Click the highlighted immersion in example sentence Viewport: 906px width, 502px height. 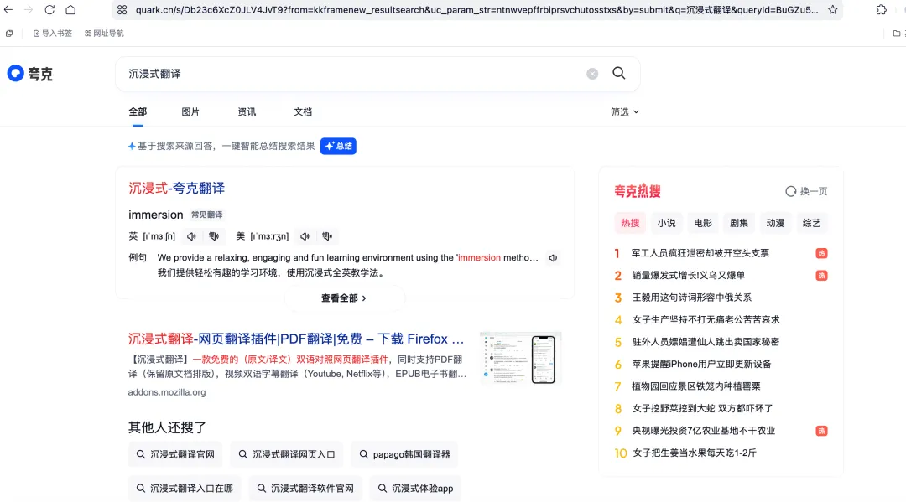(479, 258)
